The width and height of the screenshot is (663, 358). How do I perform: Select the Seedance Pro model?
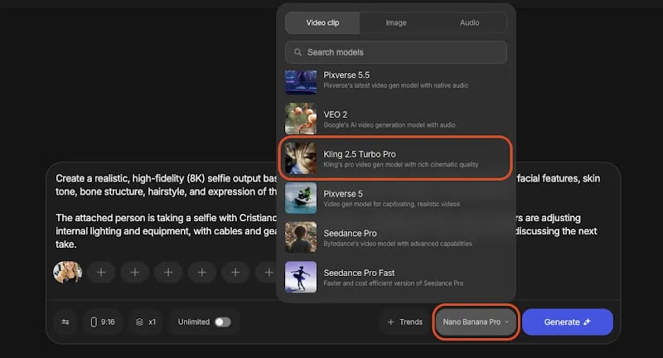point(396,238)
